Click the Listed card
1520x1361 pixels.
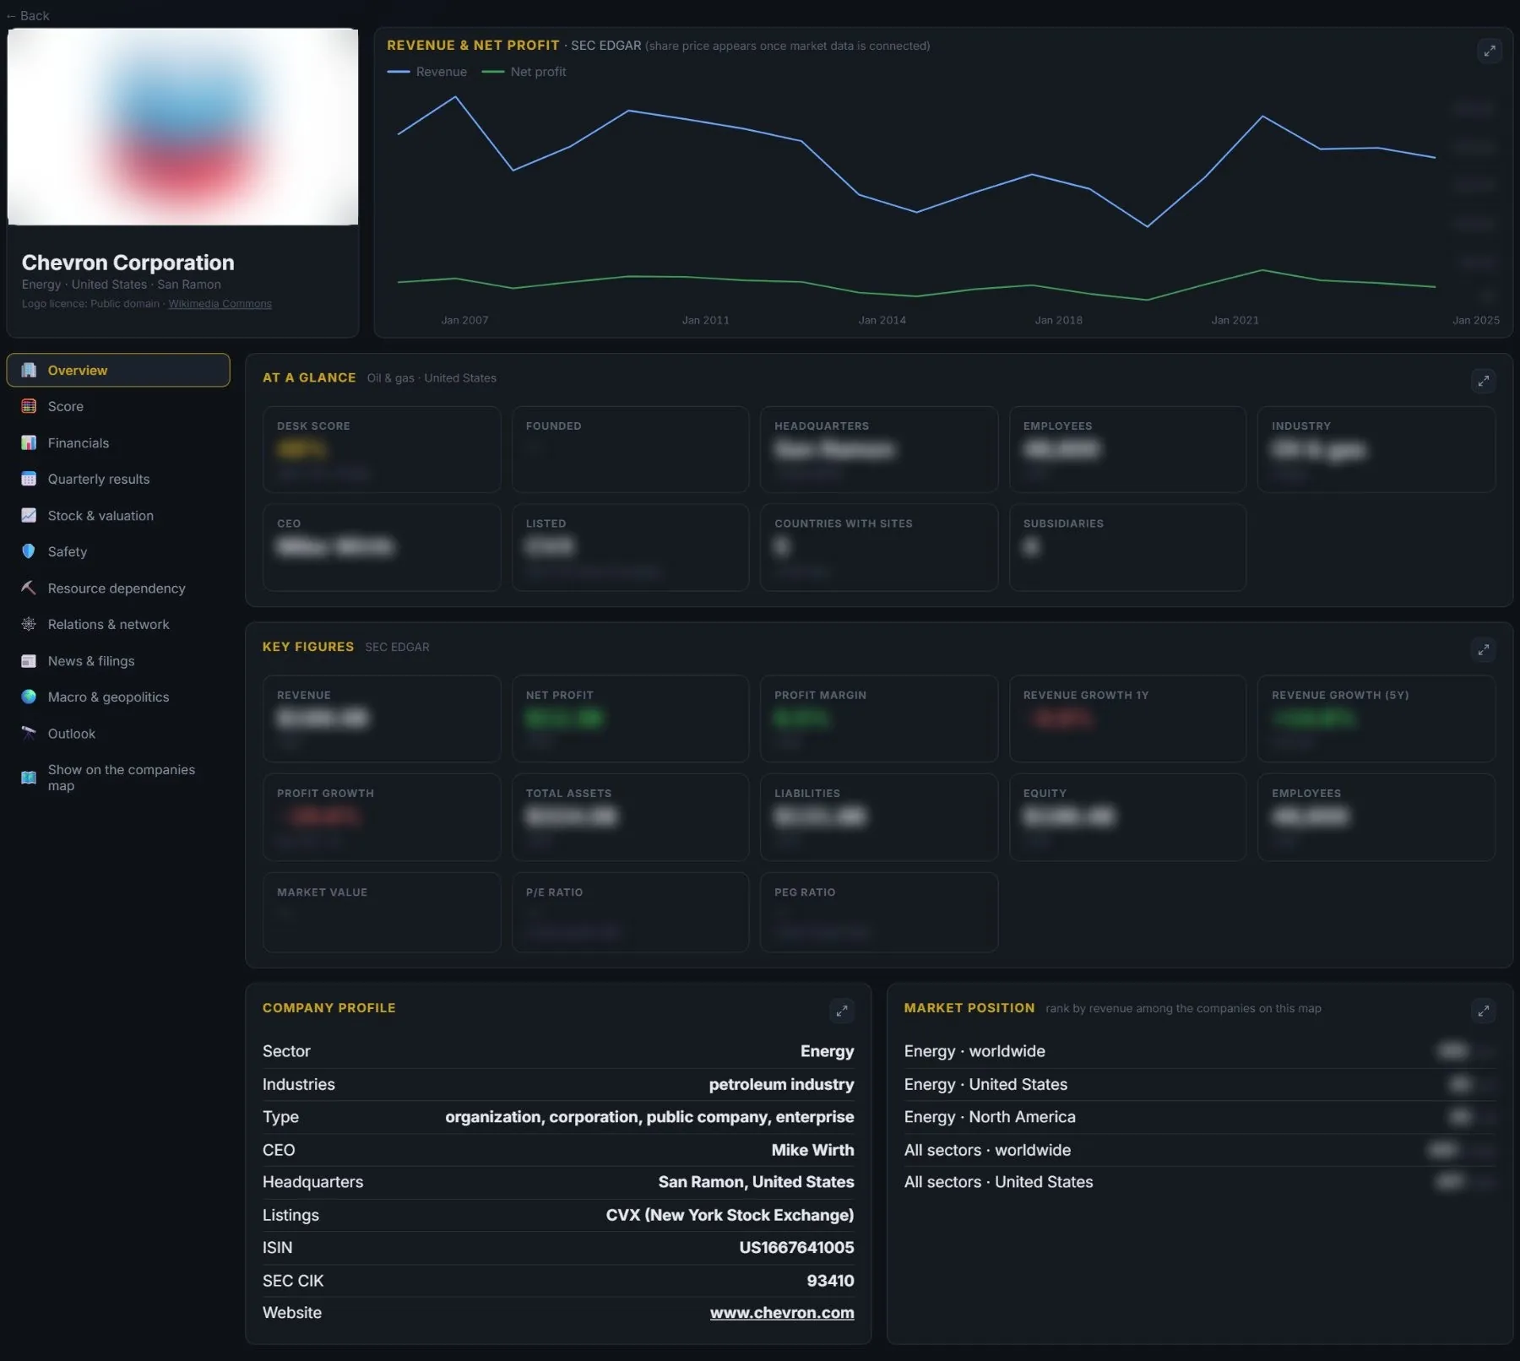pyautogui.click(x=630, y=547)
